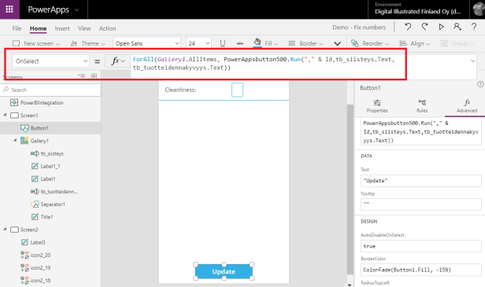Open the Action tab

[x=107, y=28]
